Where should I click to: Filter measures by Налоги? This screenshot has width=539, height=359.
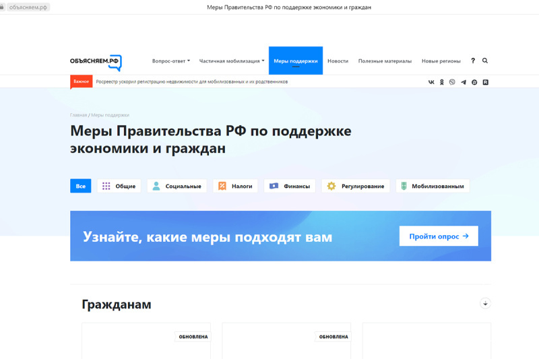(x=235, y=186)
